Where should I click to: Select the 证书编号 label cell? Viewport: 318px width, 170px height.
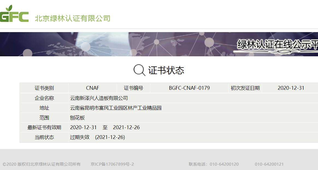tap(133, 88)
